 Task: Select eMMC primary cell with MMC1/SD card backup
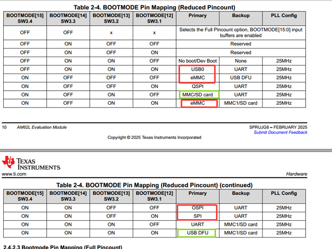pyautogui.click(x=198, y=103)
